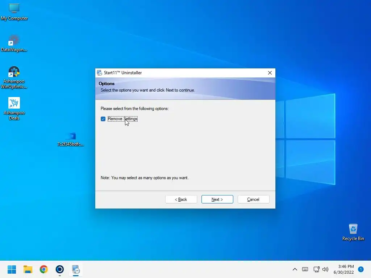Open the network status tray icon
This screenshot has height=278, width=371.
(x=316, y=269)
